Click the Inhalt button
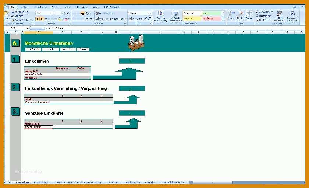Screen dimensions: 309x188 (x=50, y=49)
